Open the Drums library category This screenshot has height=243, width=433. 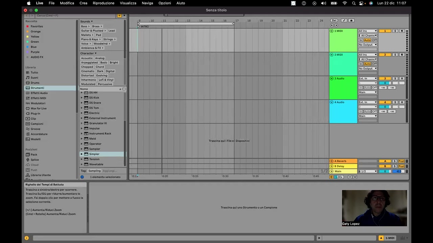[35, 83]
